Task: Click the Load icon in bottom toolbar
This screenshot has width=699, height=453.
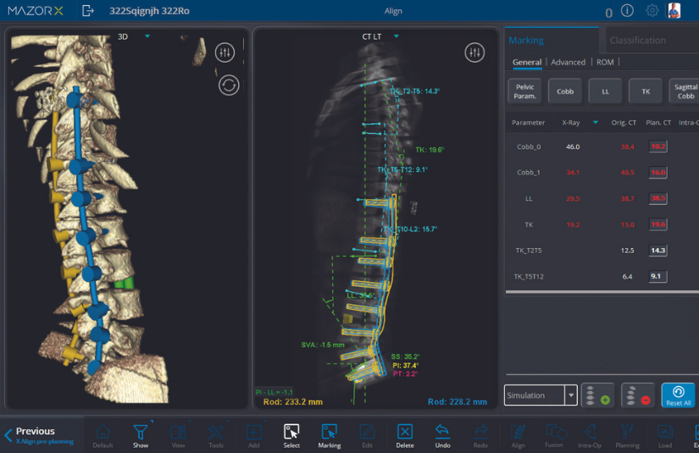Action: (x=664, y=435)
